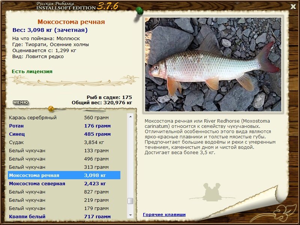Select the Моксостома северная 2,423 кг row
This screenshot has width=300, height=225.
click(x=64, y=183)
